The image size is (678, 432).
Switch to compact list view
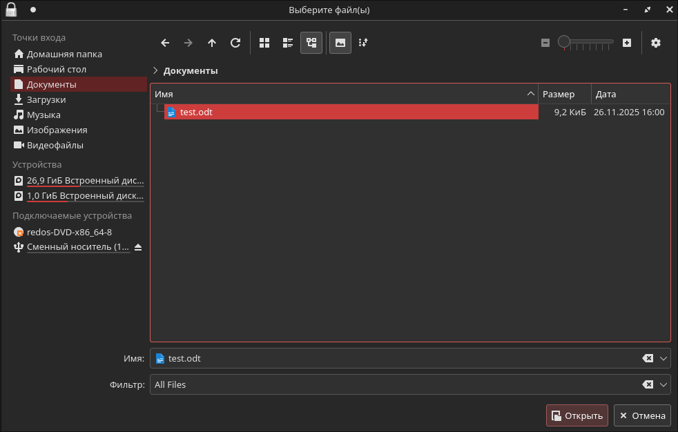(288, 43)
